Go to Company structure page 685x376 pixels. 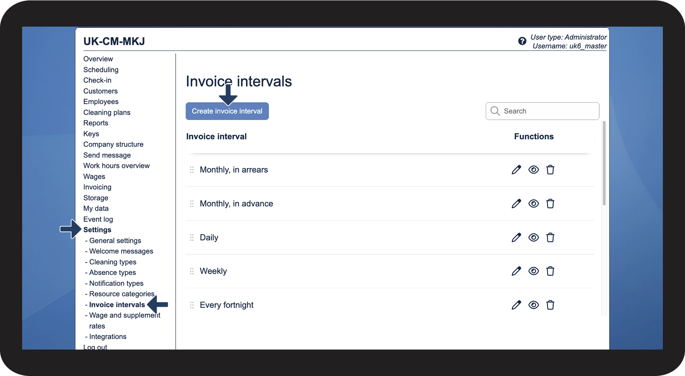coord(113,144)
